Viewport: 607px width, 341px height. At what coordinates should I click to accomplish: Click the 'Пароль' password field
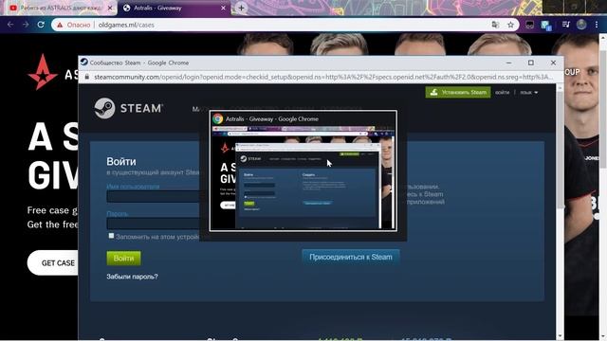tap(154, 224)
